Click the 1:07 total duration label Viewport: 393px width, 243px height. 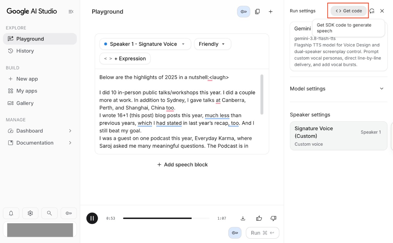click(x=222, y=218)
